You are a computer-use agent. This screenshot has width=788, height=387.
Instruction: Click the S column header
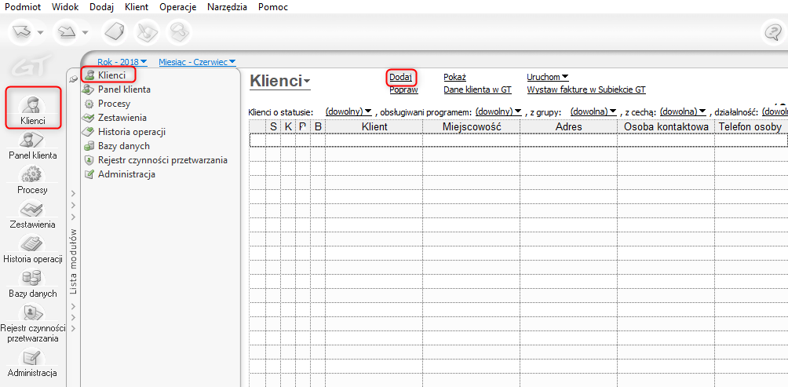tap(273, 127)
